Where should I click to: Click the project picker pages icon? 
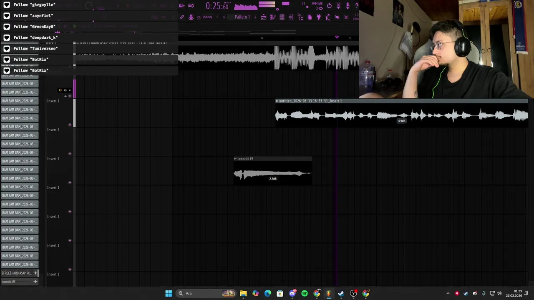pyautogui.click(x=310, y=17)
